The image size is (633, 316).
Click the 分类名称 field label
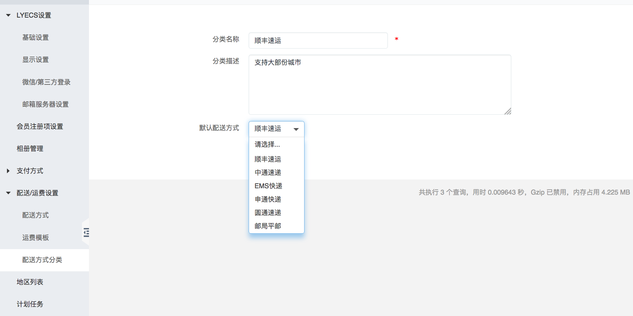point(226,39)
